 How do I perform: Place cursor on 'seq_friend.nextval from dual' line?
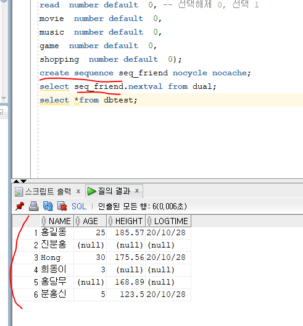click(x=128, y=86)
